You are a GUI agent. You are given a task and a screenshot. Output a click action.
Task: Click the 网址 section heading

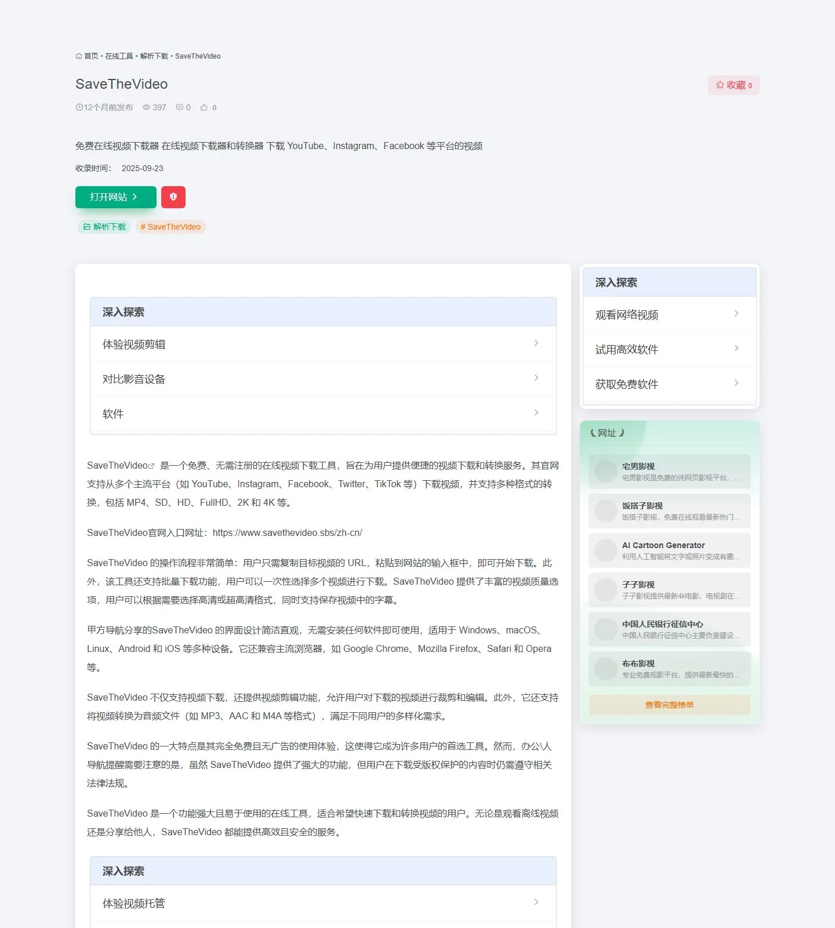coord(607,433)
